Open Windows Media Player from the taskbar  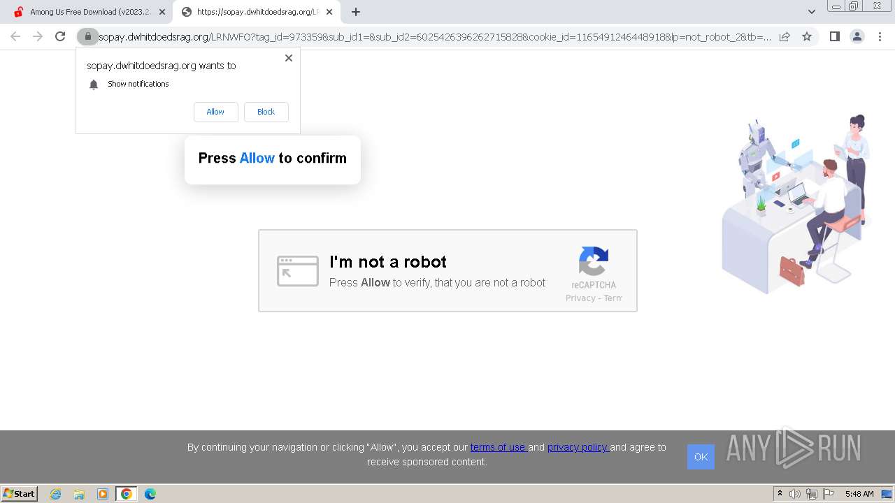tap(103, 494)
